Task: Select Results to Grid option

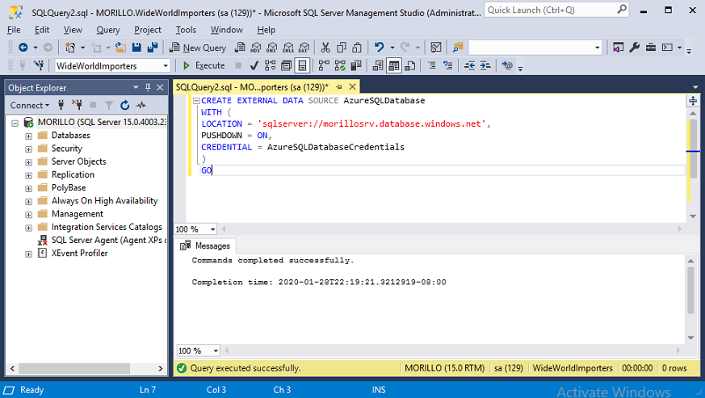Action: (394, 65)
